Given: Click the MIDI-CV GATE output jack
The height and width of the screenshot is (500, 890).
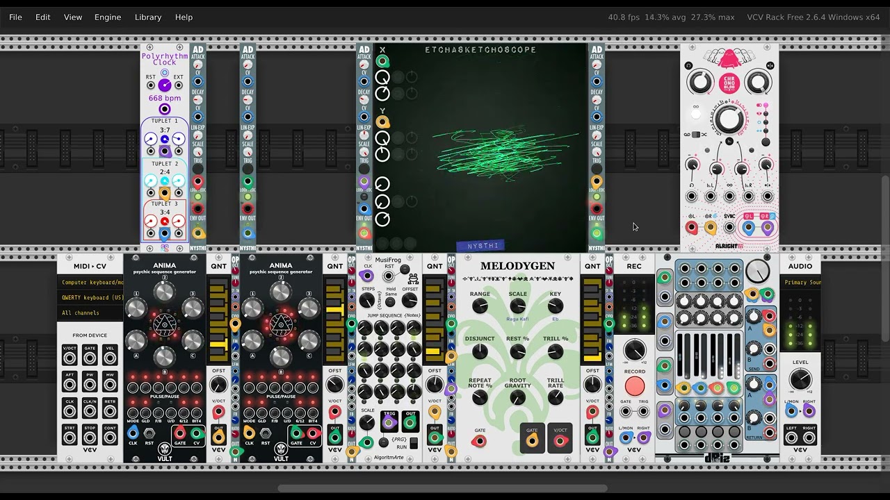Looking at the screenshot, I should [90, 358].
